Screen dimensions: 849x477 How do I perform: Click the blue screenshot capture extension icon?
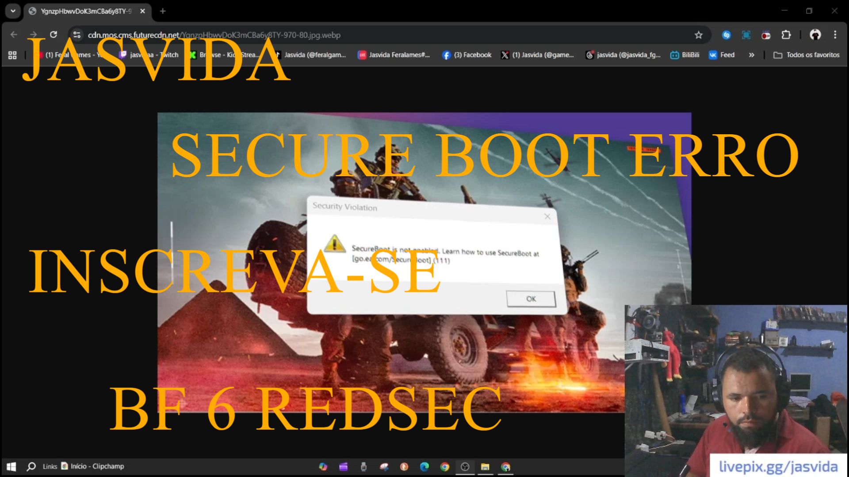(x=746, y=35)
